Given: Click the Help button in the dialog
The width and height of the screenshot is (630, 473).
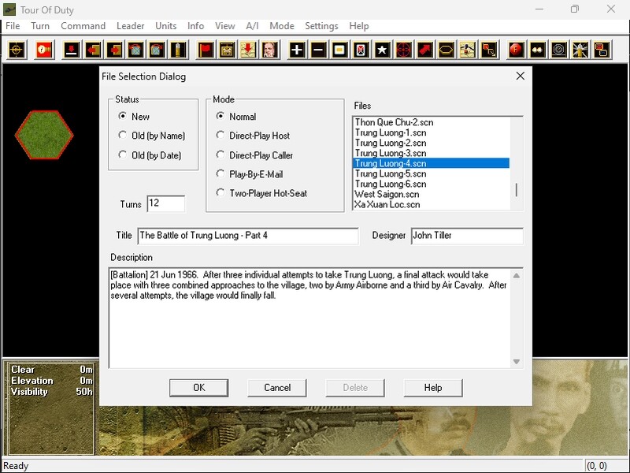Looking at the screenshot, I should click(x=433, y=388).
